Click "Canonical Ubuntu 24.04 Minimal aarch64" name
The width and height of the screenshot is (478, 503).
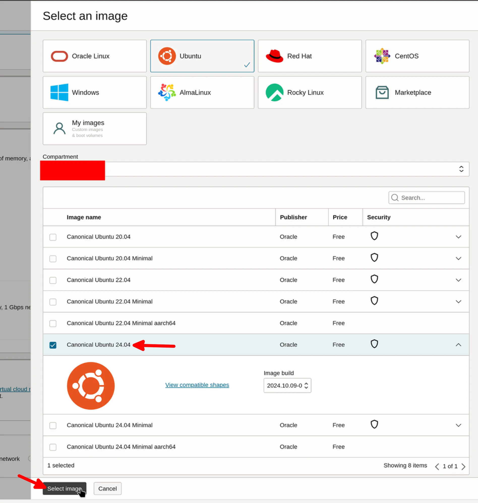click(x=121, y=447)
